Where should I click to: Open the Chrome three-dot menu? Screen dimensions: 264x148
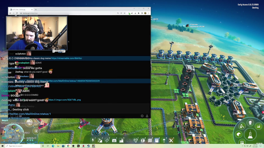[x=148, y=13]
